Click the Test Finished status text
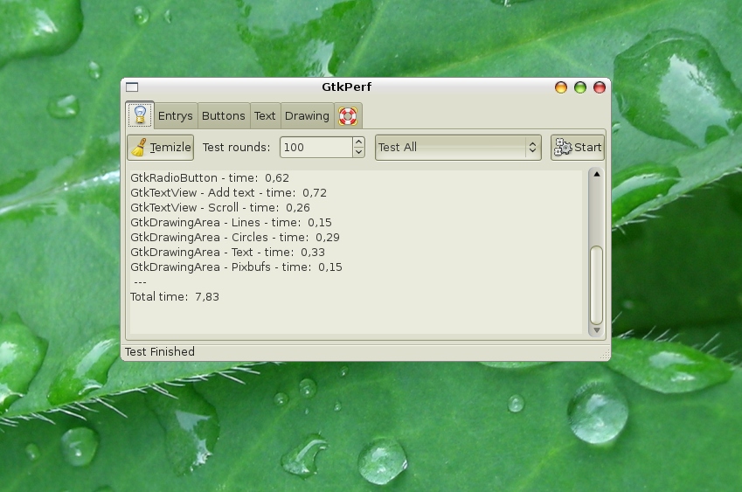This screenshot has height=492, width=742. [x=160, y=352]
